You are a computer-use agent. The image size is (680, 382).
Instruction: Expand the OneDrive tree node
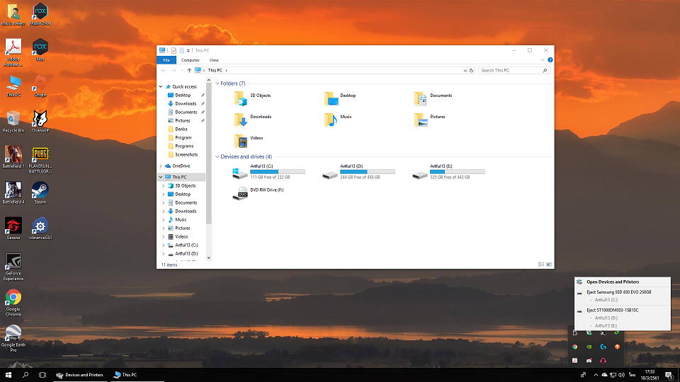point(161,166)
